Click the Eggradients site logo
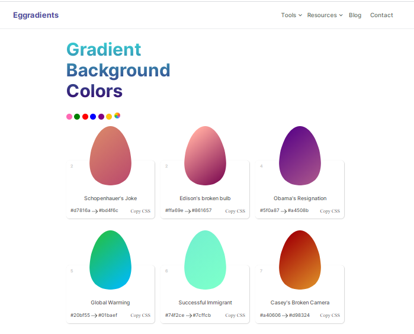 coord(36,15)
